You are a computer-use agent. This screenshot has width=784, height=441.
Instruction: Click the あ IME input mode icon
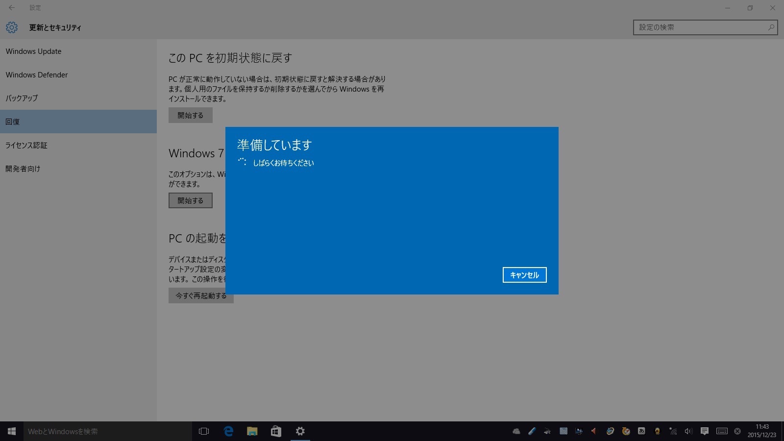[641, 431]
